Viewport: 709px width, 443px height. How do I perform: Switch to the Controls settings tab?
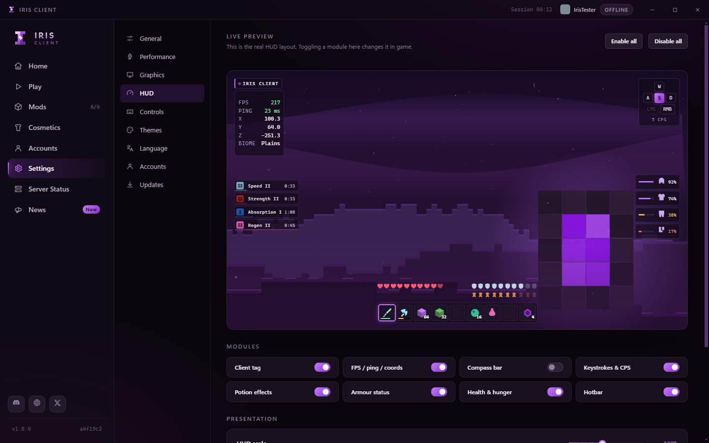point(162,112)
